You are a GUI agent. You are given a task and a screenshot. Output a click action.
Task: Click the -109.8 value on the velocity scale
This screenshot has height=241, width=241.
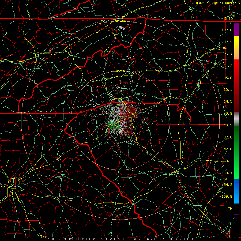point(226,197)
